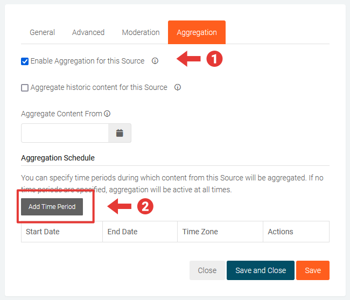Click info icon beside Aggregate historic content
This screenshot has height=300, width=350.
[178, 87]
